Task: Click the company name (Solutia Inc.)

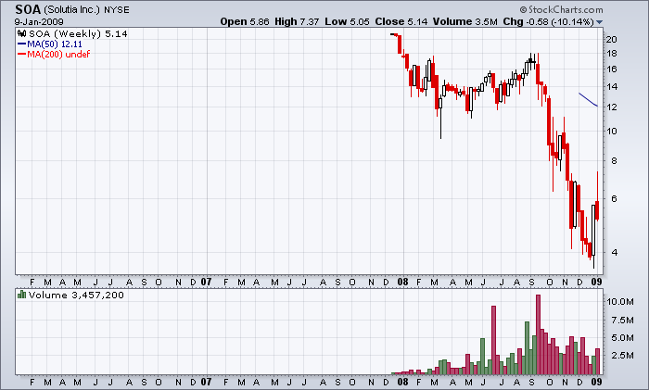Action: 72,9
